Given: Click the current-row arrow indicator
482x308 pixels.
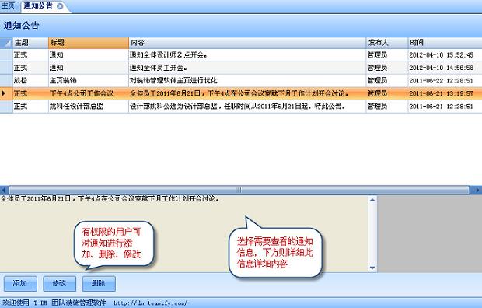Looking at the screenshot, I should (x=4, y=93).
